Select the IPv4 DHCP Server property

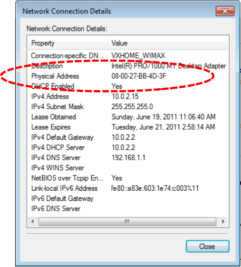click(x=58, y=148)
